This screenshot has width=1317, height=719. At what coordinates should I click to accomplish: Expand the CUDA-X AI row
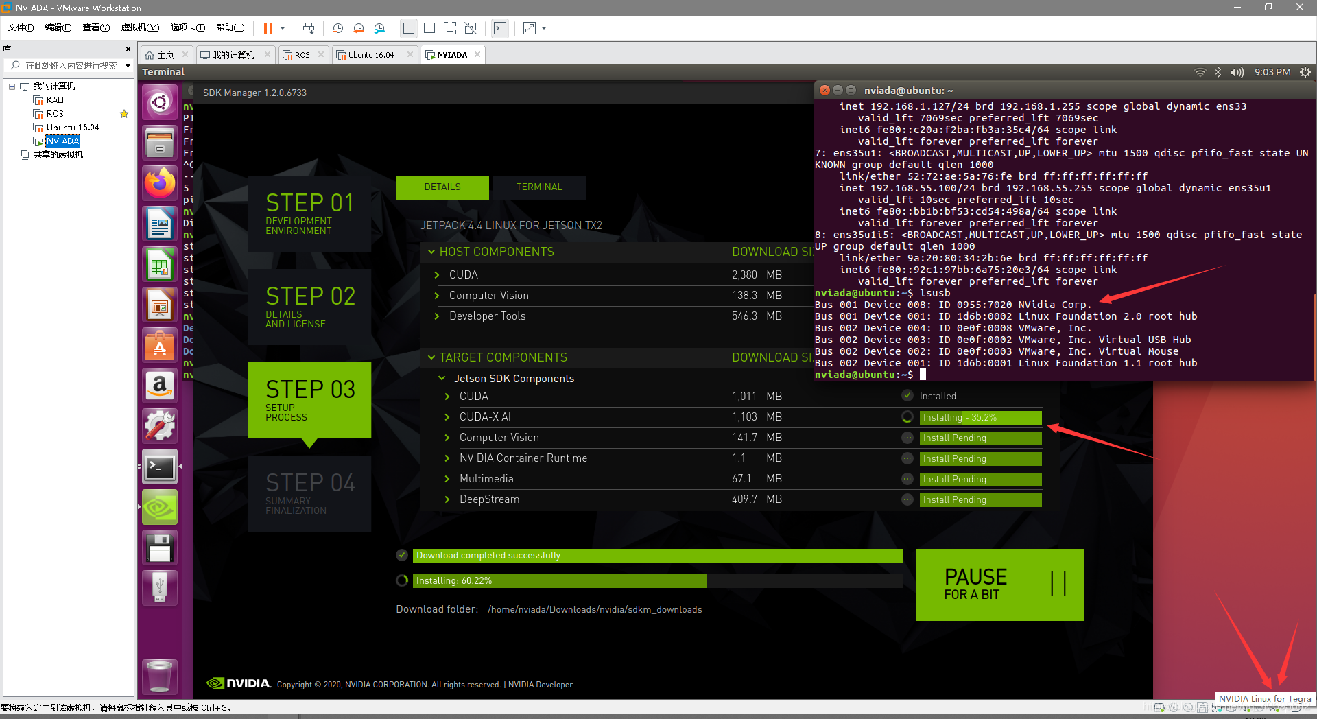(447, 416)
